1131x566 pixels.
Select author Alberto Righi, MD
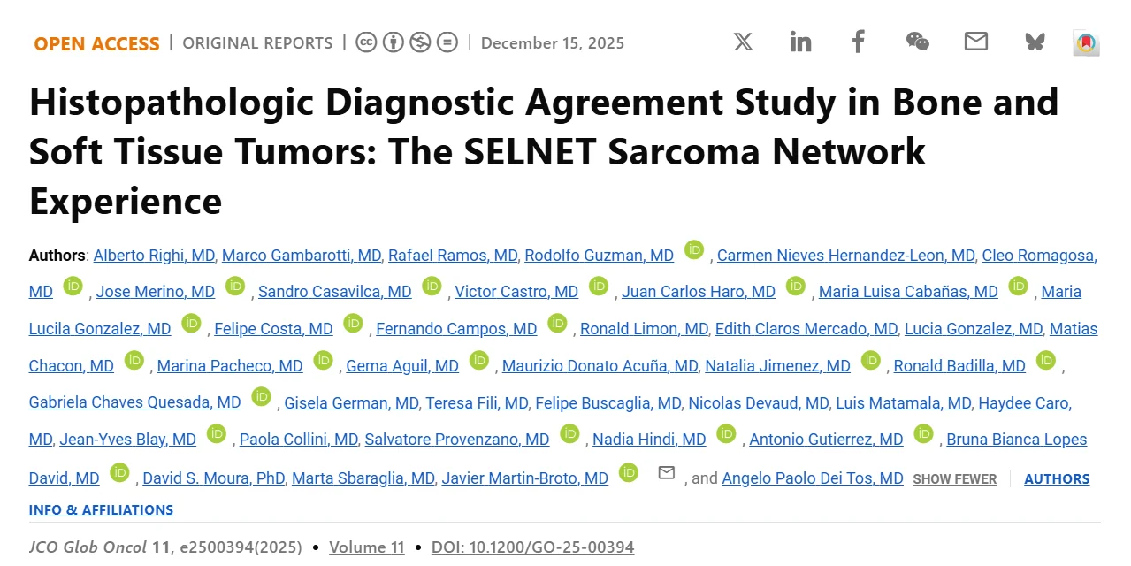pyautogui.click(x=153, y=255)
